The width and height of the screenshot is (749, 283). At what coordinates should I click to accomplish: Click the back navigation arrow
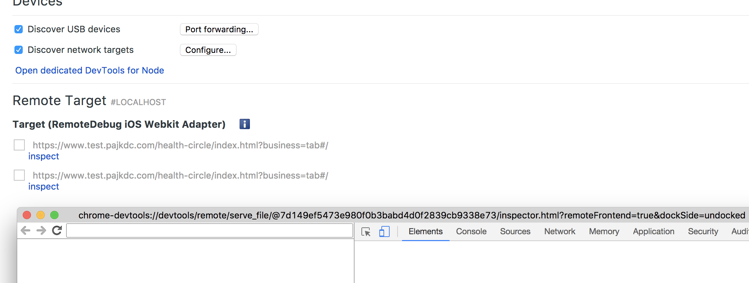point(25,230)
